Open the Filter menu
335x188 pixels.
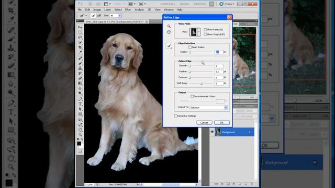(x=128, y=10)
